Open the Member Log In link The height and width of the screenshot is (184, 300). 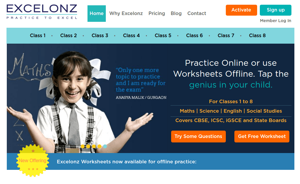click(275, 21)
